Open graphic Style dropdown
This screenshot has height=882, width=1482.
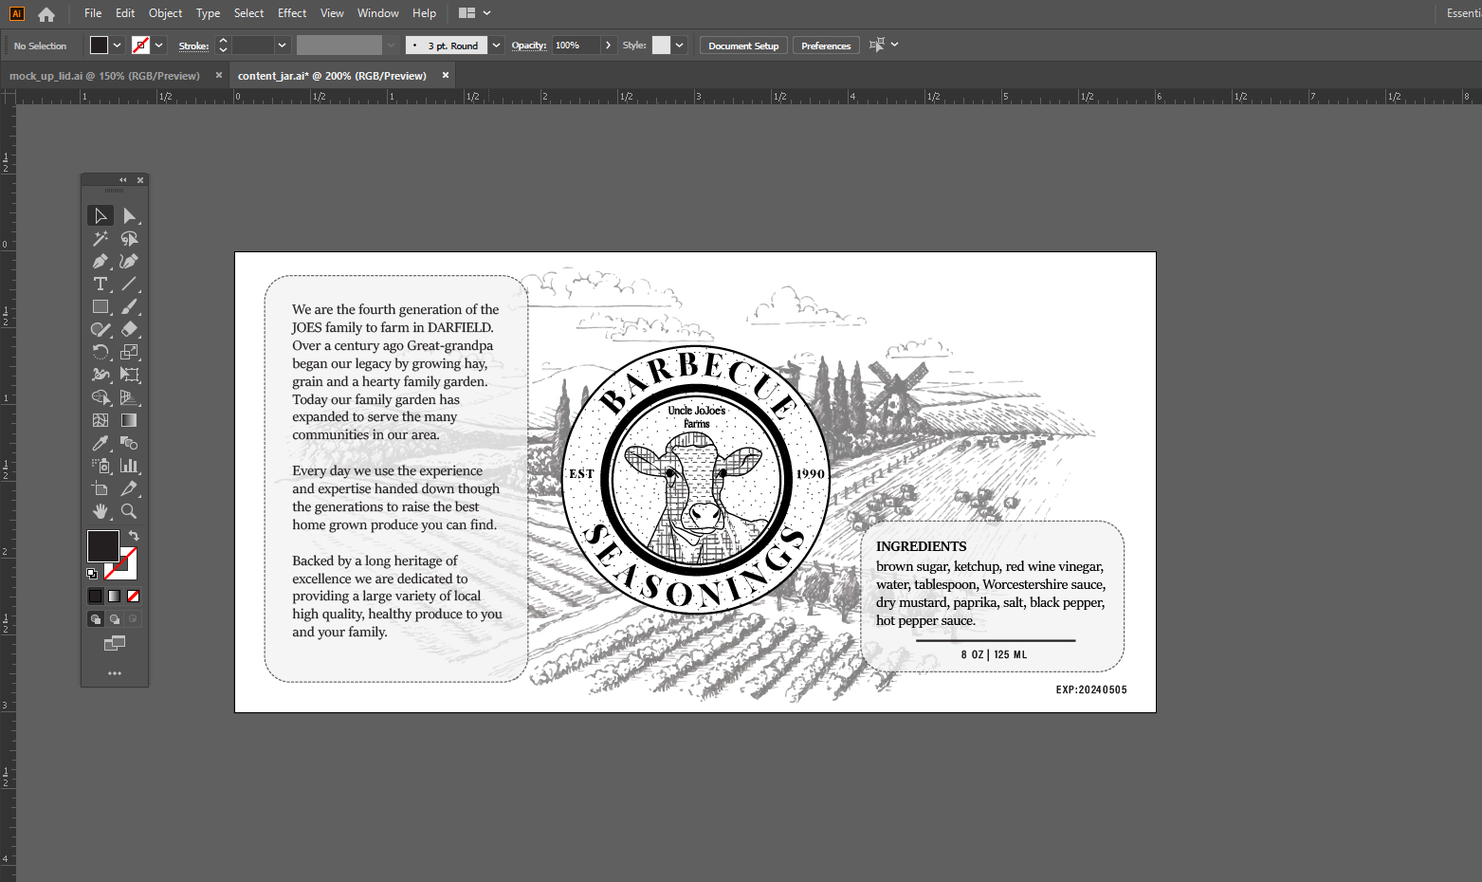point(679,46)
